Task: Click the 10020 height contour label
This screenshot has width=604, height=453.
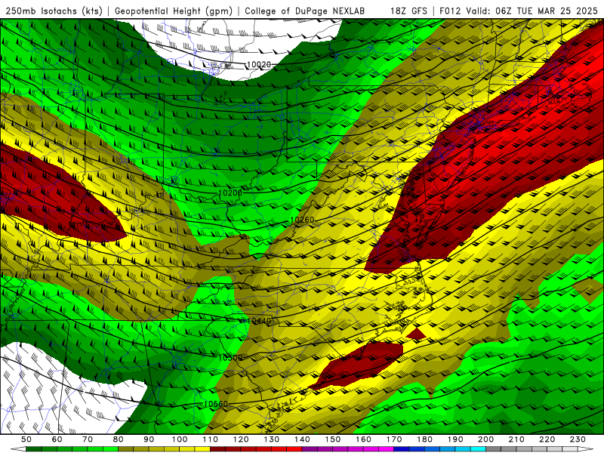Action: (x=259, y=64)
